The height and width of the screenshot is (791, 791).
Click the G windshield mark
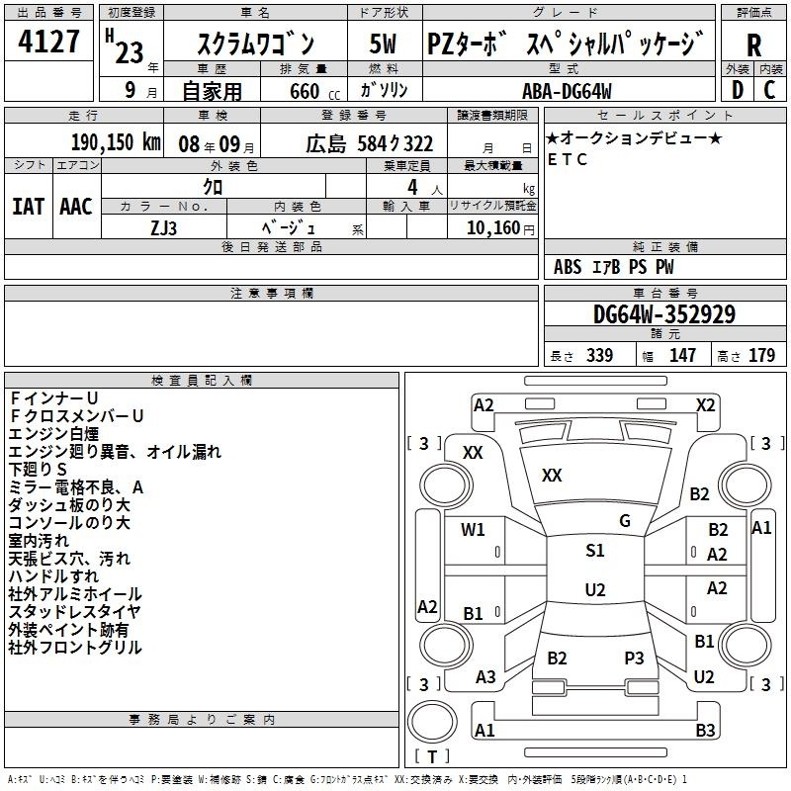coord(624,521)
